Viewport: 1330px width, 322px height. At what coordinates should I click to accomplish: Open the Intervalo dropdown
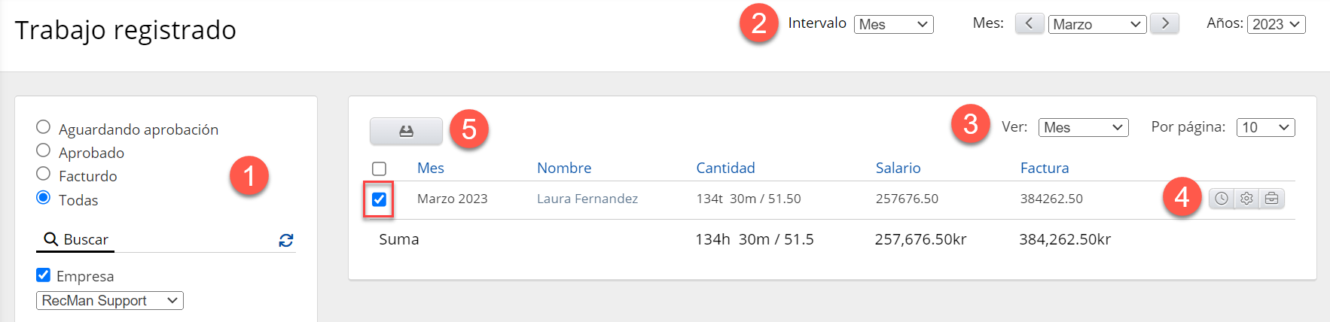pyautogui.click(x=893, y=24)
